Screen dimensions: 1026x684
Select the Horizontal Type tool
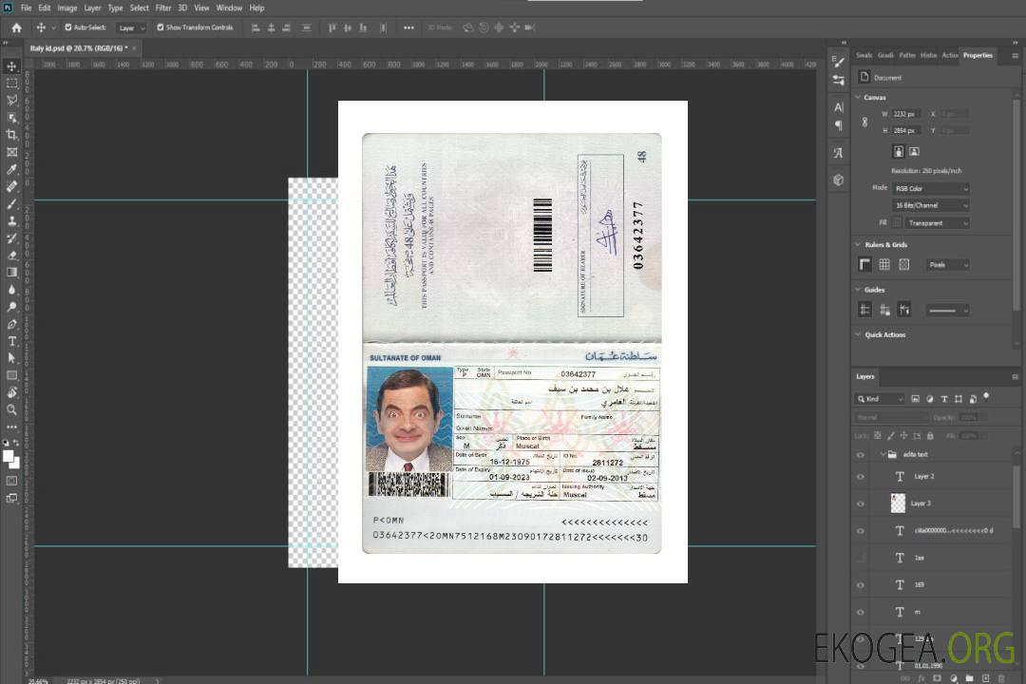tap(11, 341)
